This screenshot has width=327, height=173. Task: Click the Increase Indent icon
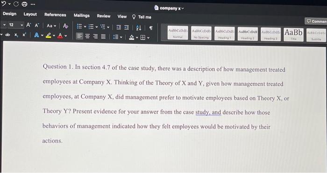pos(127,28)
